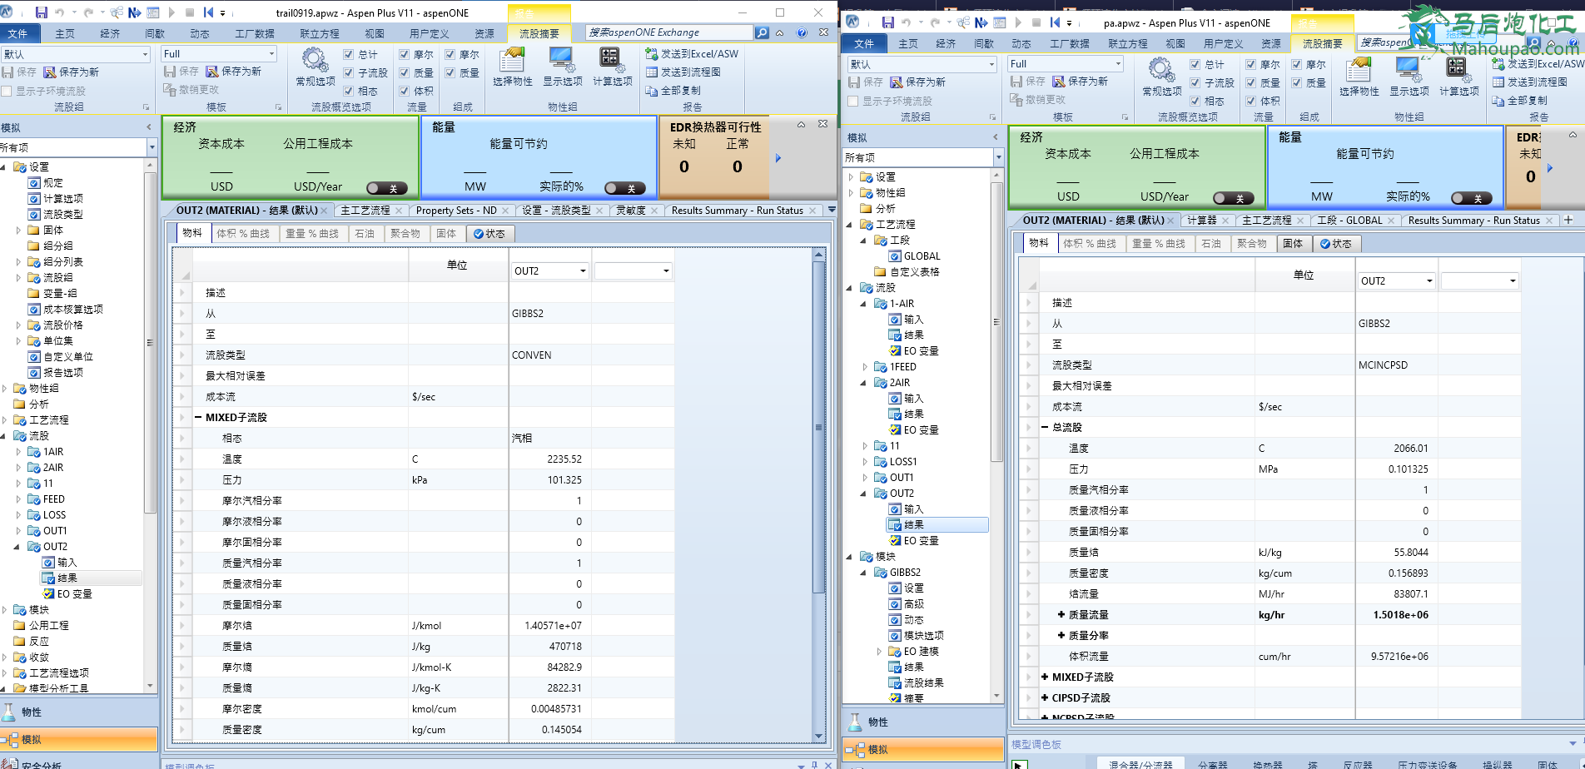The width and height of the screenshot is (1585, 769).
Task: Switch to 模拟 environment in pa.apwz window
Action: coord(923,750)
